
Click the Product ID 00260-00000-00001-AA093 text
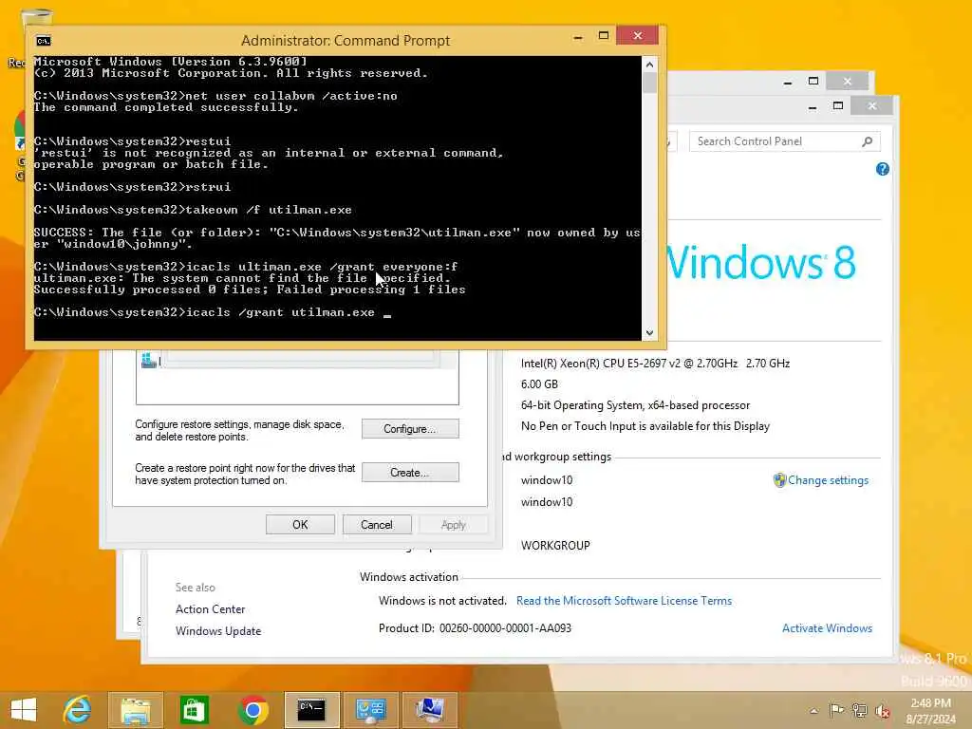(475, 628)
